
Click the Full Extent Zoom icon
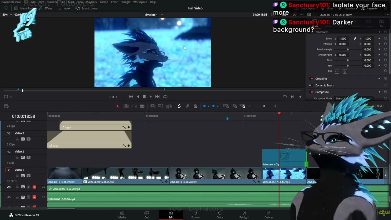pos(226,106)
